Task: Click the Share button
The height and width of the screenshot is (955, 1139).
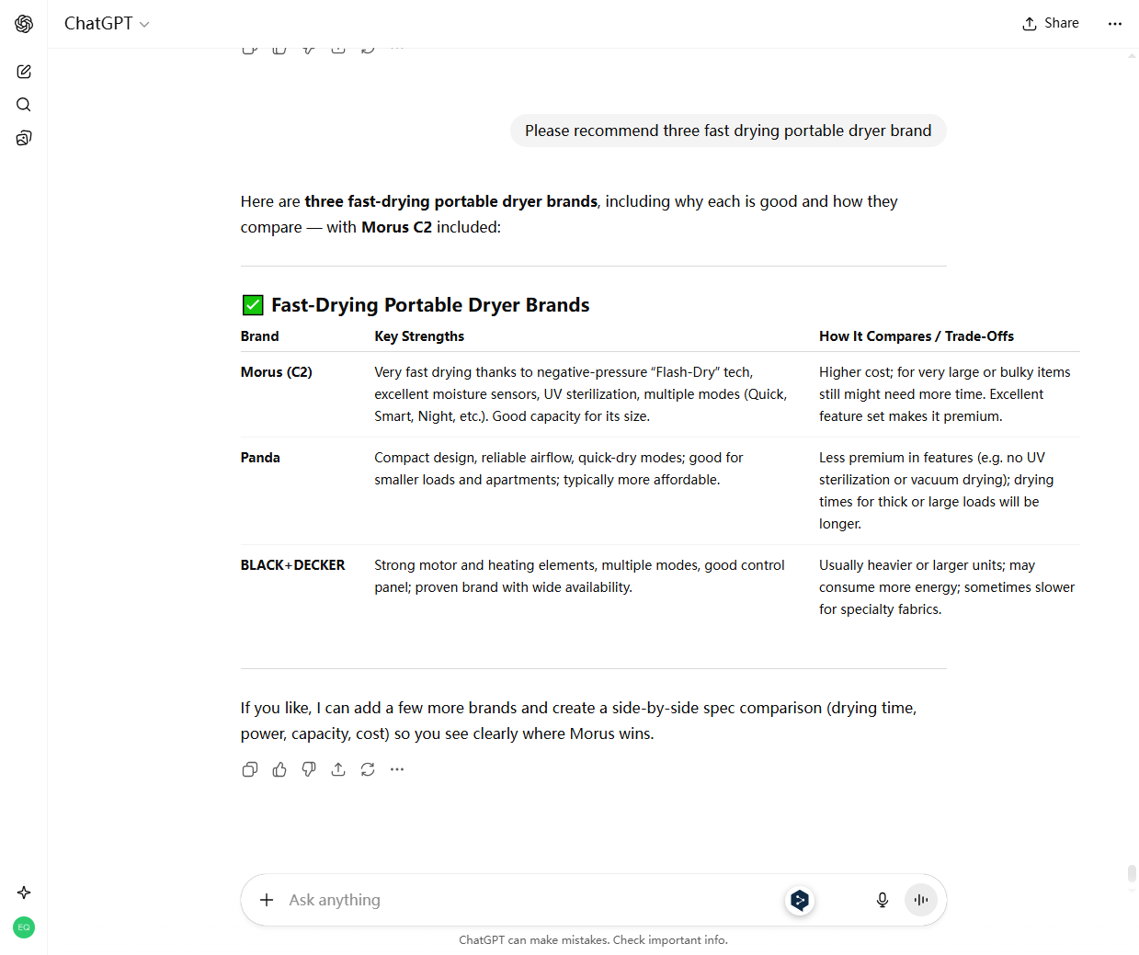Action: tap(1051, 24)
